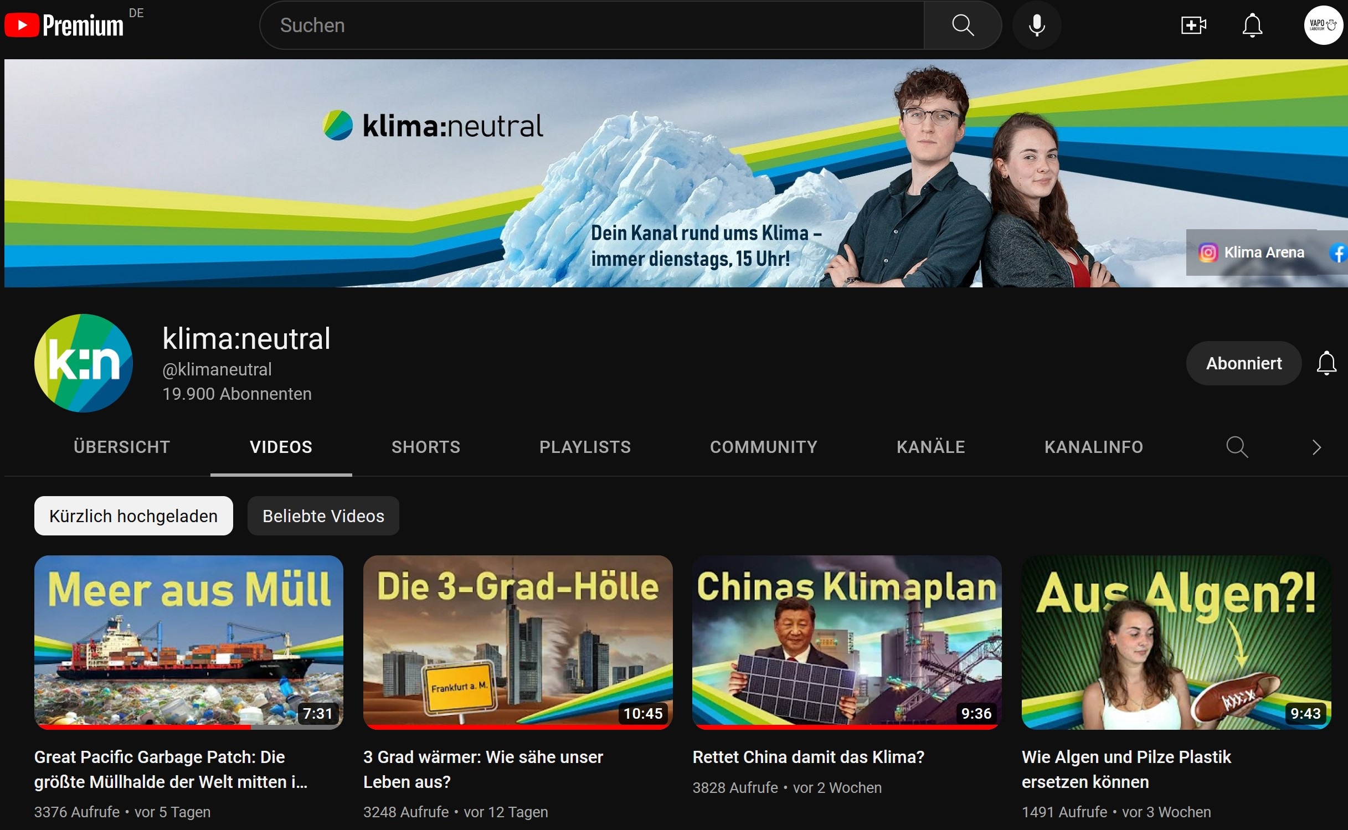This screenshot has width=1348, height=830.
Task: Click the 9:36 duration badge
Action: click(976, 713)
